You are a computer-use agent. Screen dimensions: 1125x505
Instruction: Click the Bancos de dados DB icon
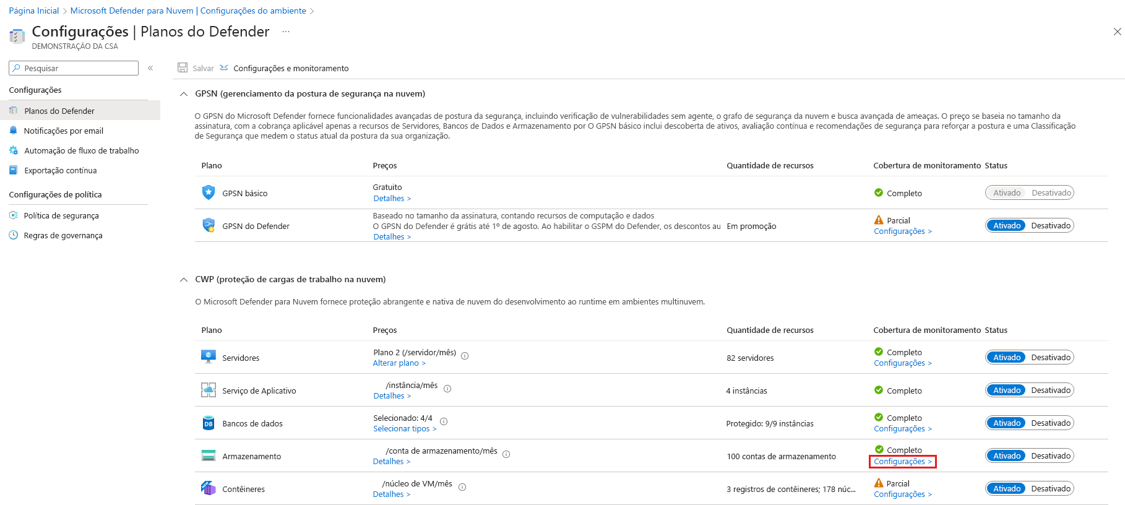(209, 423)
